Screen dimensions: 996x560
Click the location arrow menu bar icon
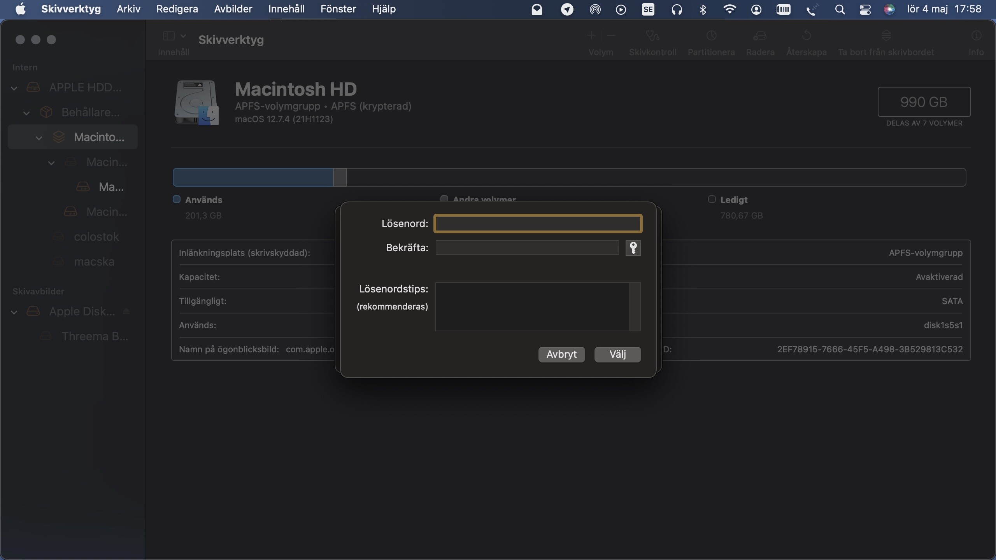point(567,9)
